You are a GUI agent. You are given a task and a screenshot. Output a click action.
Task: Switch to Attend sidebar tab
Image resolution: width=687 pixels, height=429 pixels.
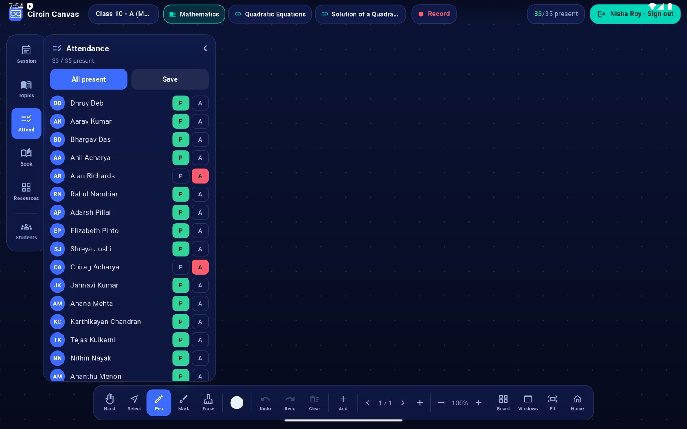pos(26,123)
